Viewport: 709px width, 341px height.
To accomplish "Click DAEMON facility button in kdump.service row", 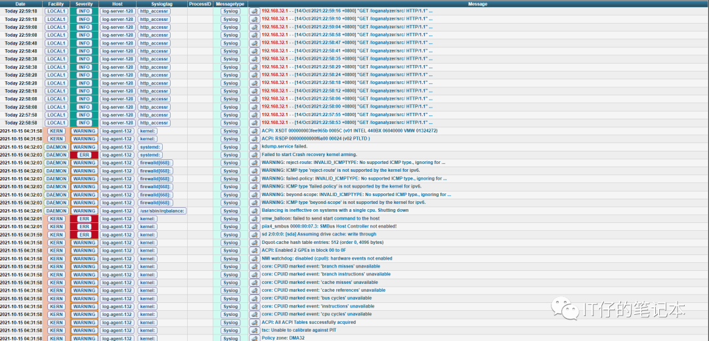I will pos(56,147).
